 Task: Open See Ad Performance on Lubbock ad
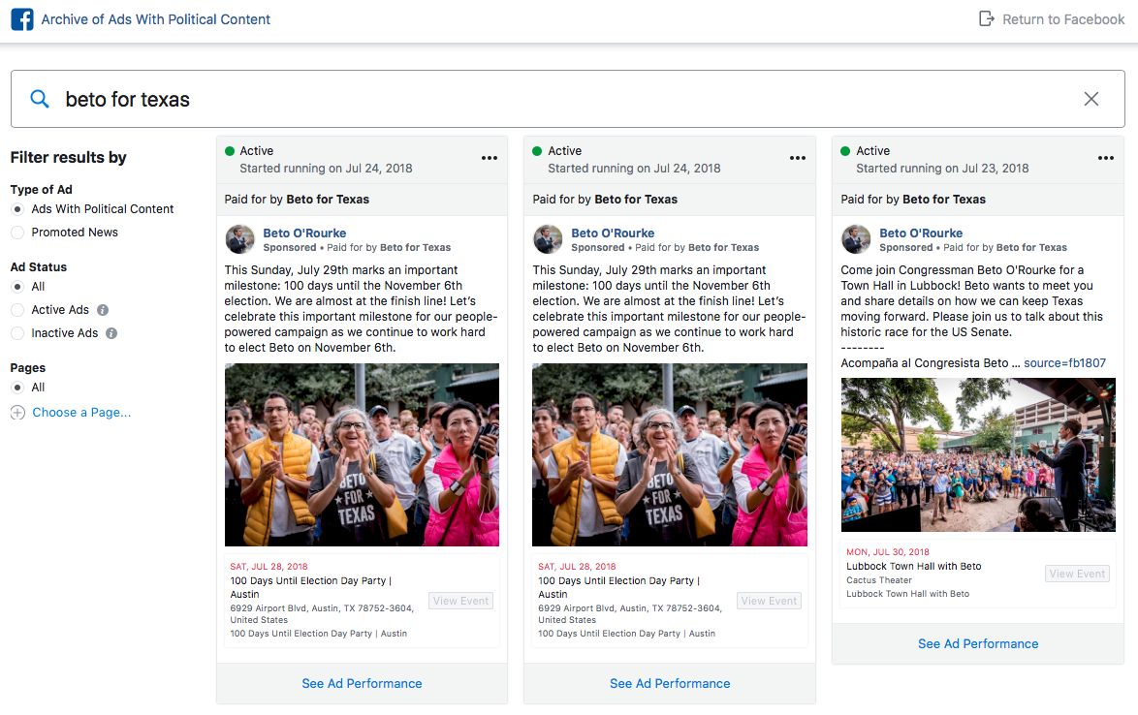(978, 644)
